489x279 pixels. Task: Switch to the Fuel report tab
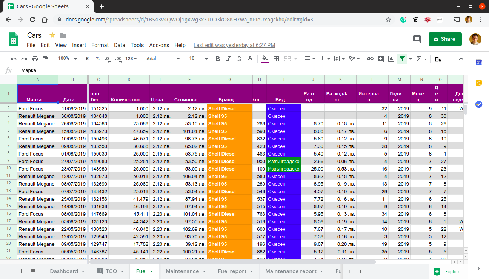(235, 271)
